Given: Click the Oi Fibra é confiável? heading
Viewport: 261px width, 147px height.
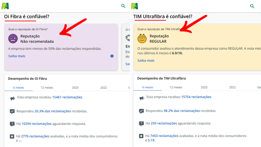Looking at the screenshot, I should click(27, 17).
